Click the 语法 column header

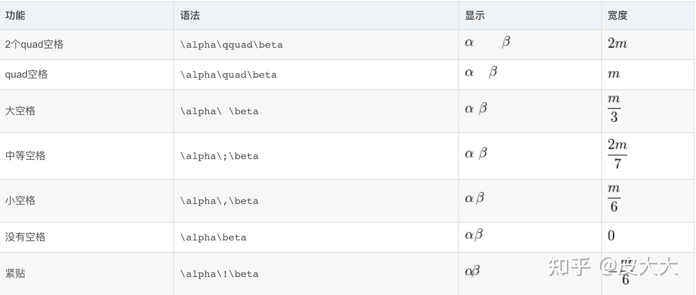[190, 16]
